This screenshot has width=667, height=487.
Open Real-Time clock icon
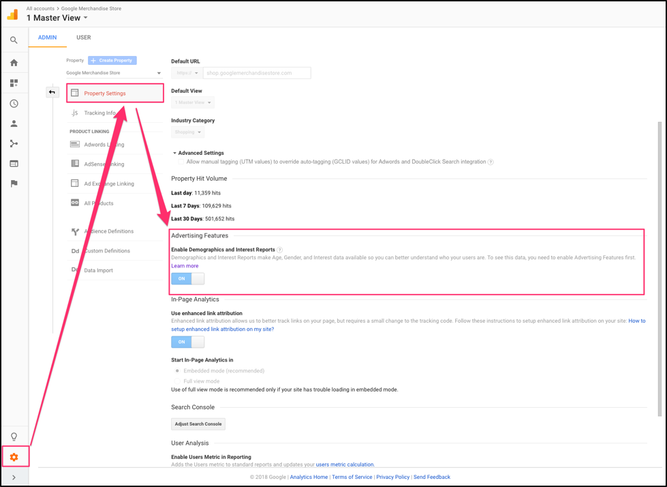[14, 104]
